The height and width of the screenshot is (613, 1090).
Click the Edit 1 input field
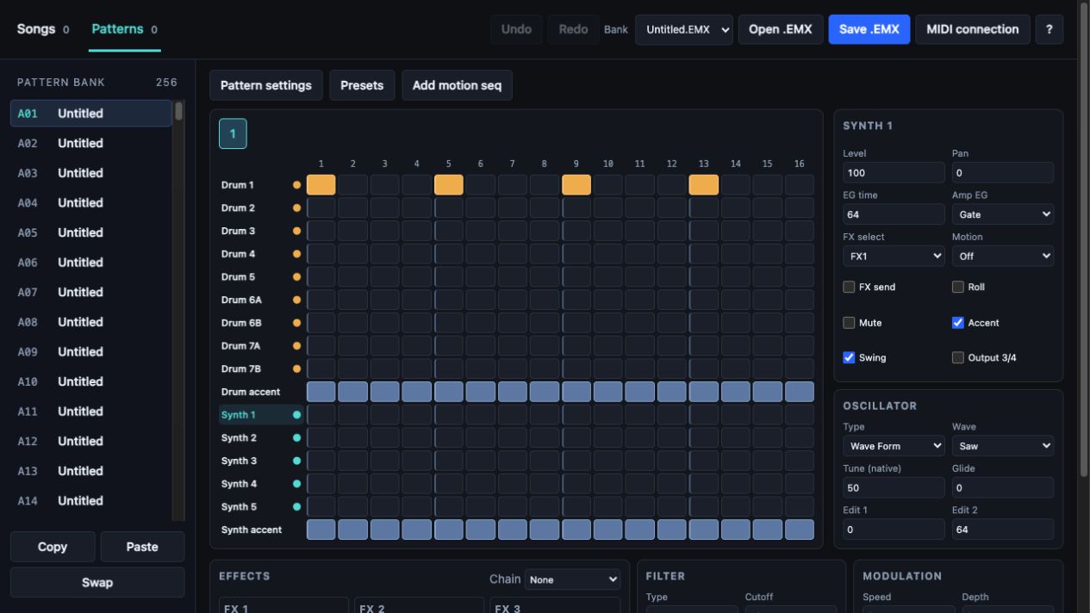894,529
